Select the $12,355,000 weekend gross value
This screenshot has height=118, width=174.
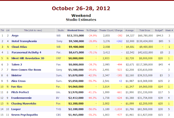pos(76,36)
